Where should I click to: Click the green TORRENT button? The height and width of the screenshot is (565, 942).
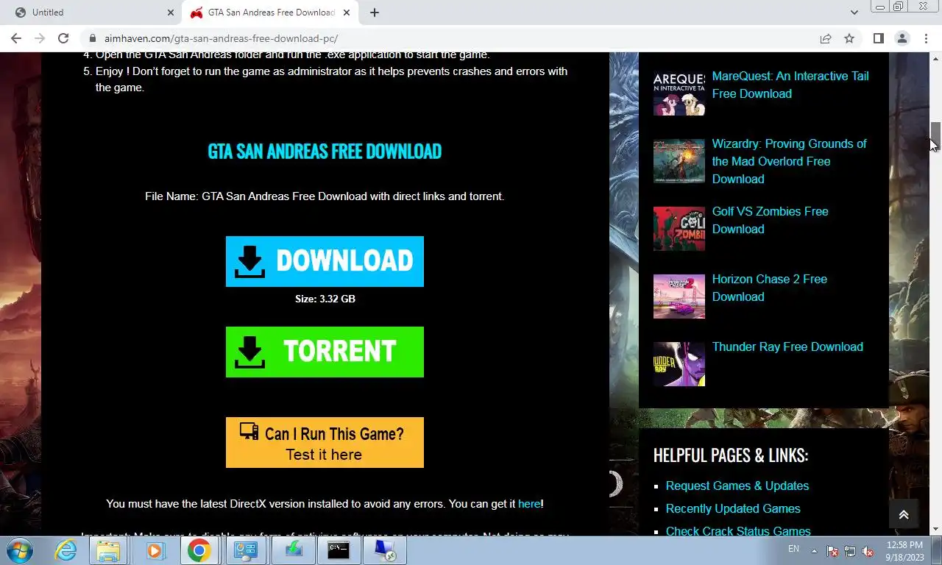pos(325,352)
